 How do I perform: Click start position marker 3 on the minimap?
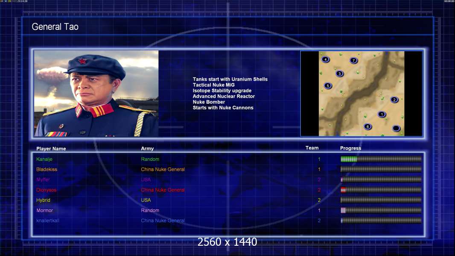click(339, 74)
